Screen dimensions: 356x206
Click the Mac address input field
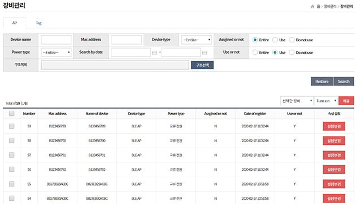pos(127,40)
